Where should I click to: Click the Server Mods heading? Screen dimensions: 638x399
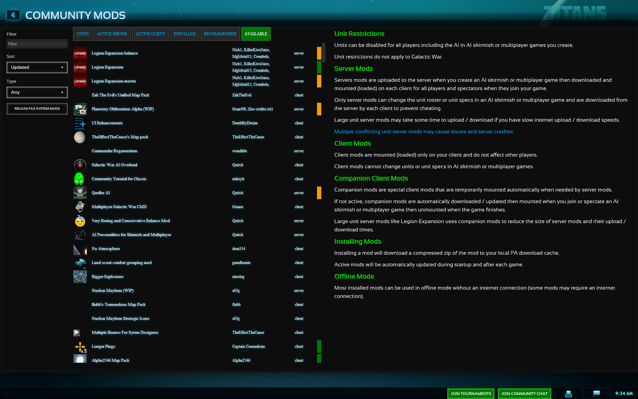354,68
